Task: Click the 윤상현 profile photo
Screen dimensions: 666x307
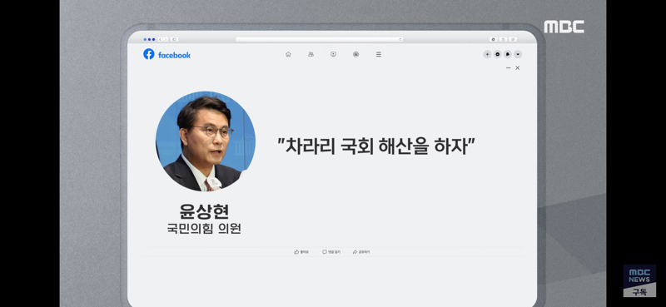Action: coord(206,141)
